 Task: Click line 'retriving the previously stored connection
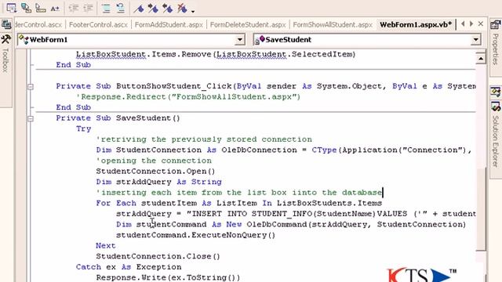(x=204, y=139)
